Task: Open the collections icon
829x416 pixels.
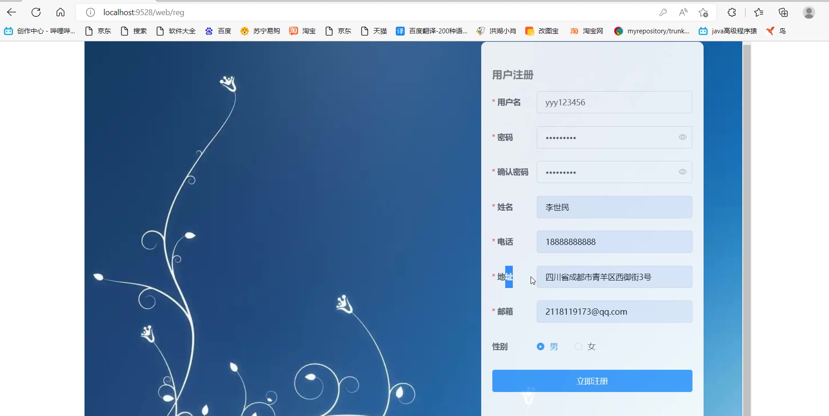Action: point(783,12)
